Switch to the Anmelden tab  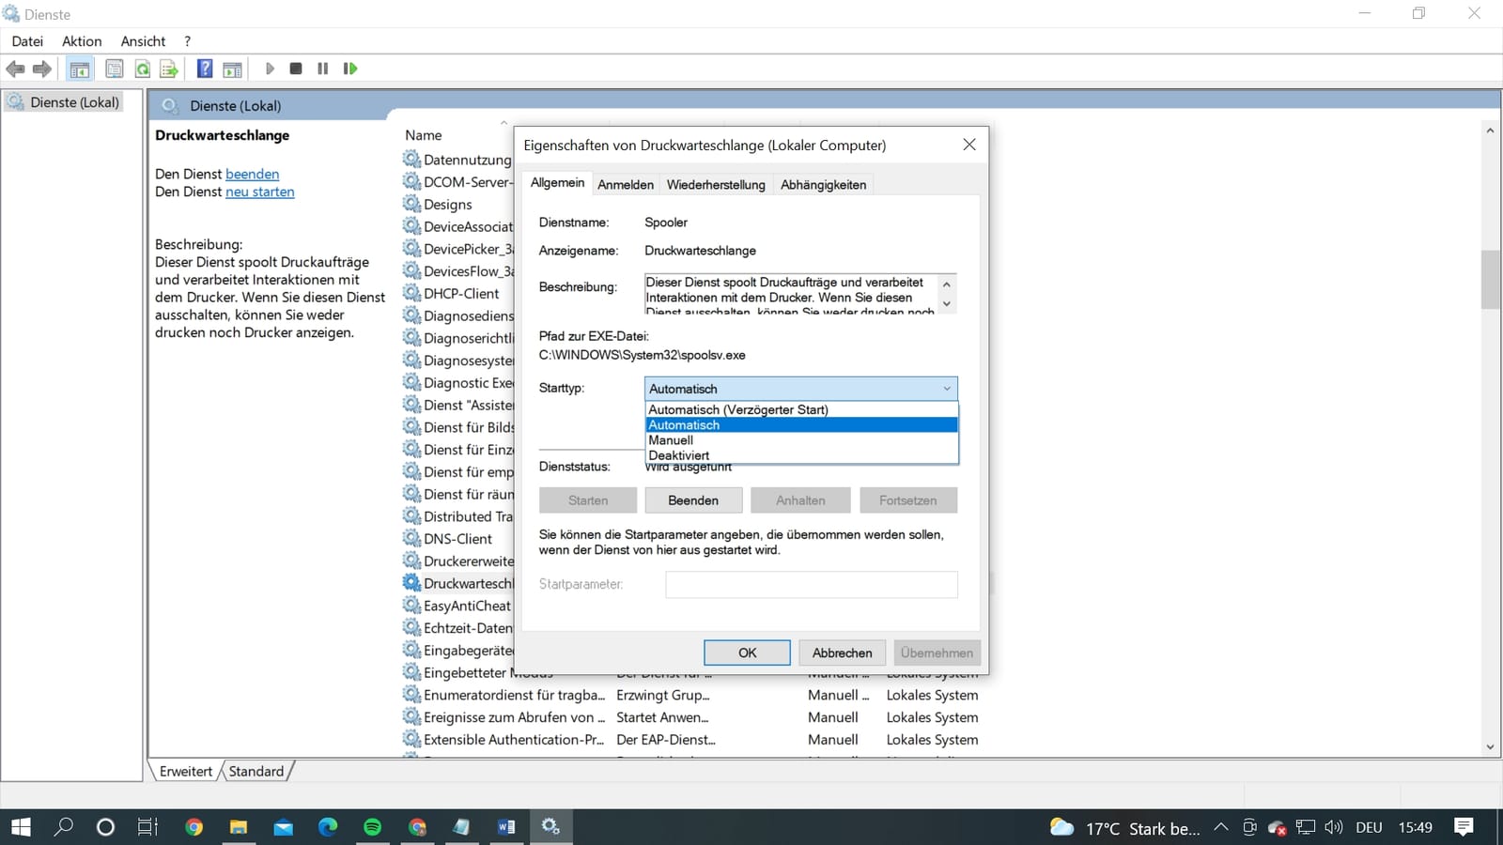tap(626, 185)
